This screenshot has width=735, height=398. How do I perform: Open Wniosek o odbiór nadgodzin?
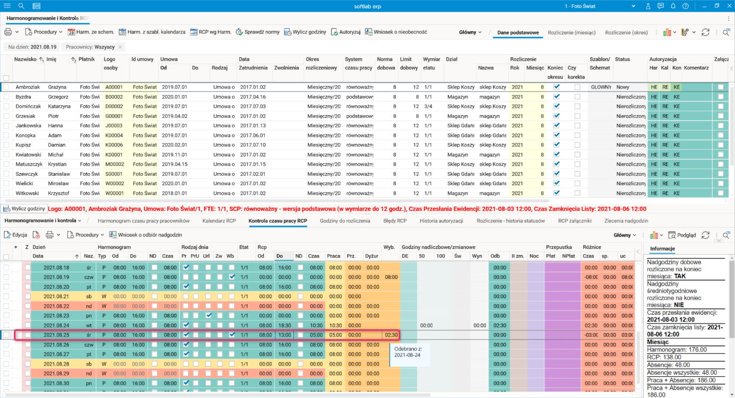point(145,235)
